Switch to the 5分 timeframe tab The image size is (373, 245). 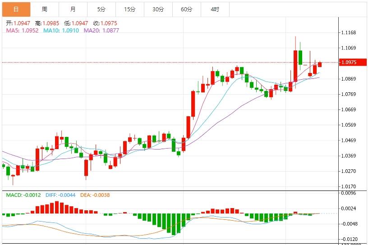tap(101, 9)
